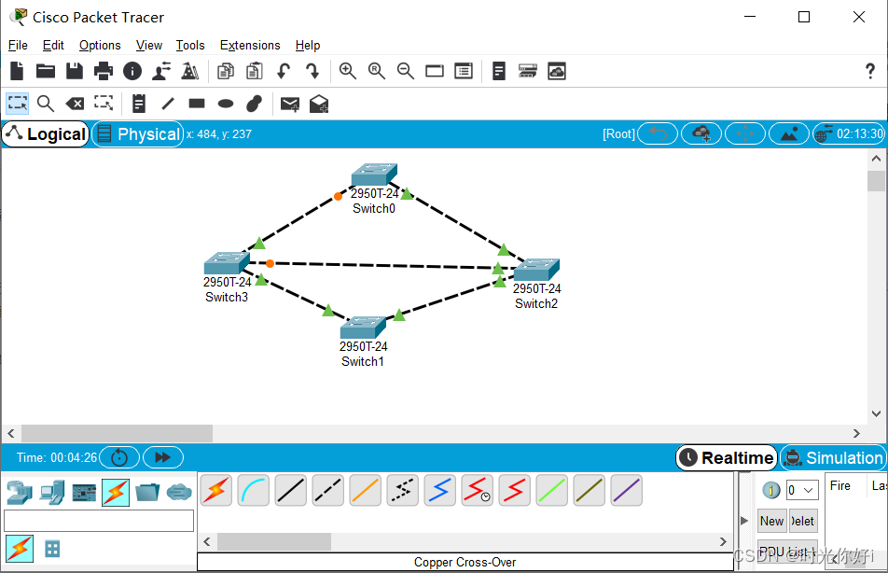The image size is (888, 573).
Task: Open the File menu
Action: 18,46
